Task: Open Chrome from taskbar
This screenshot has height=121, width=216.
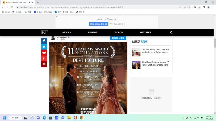Action: (82, 118)
